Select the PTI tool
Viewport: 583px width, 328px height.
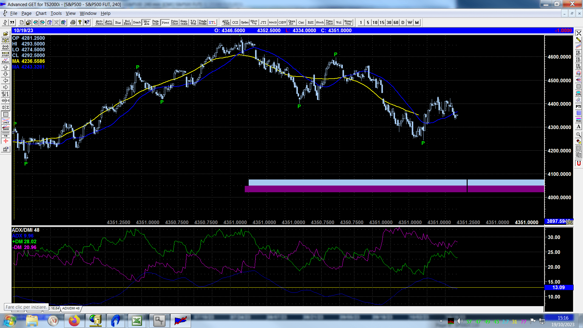[578, 106]
